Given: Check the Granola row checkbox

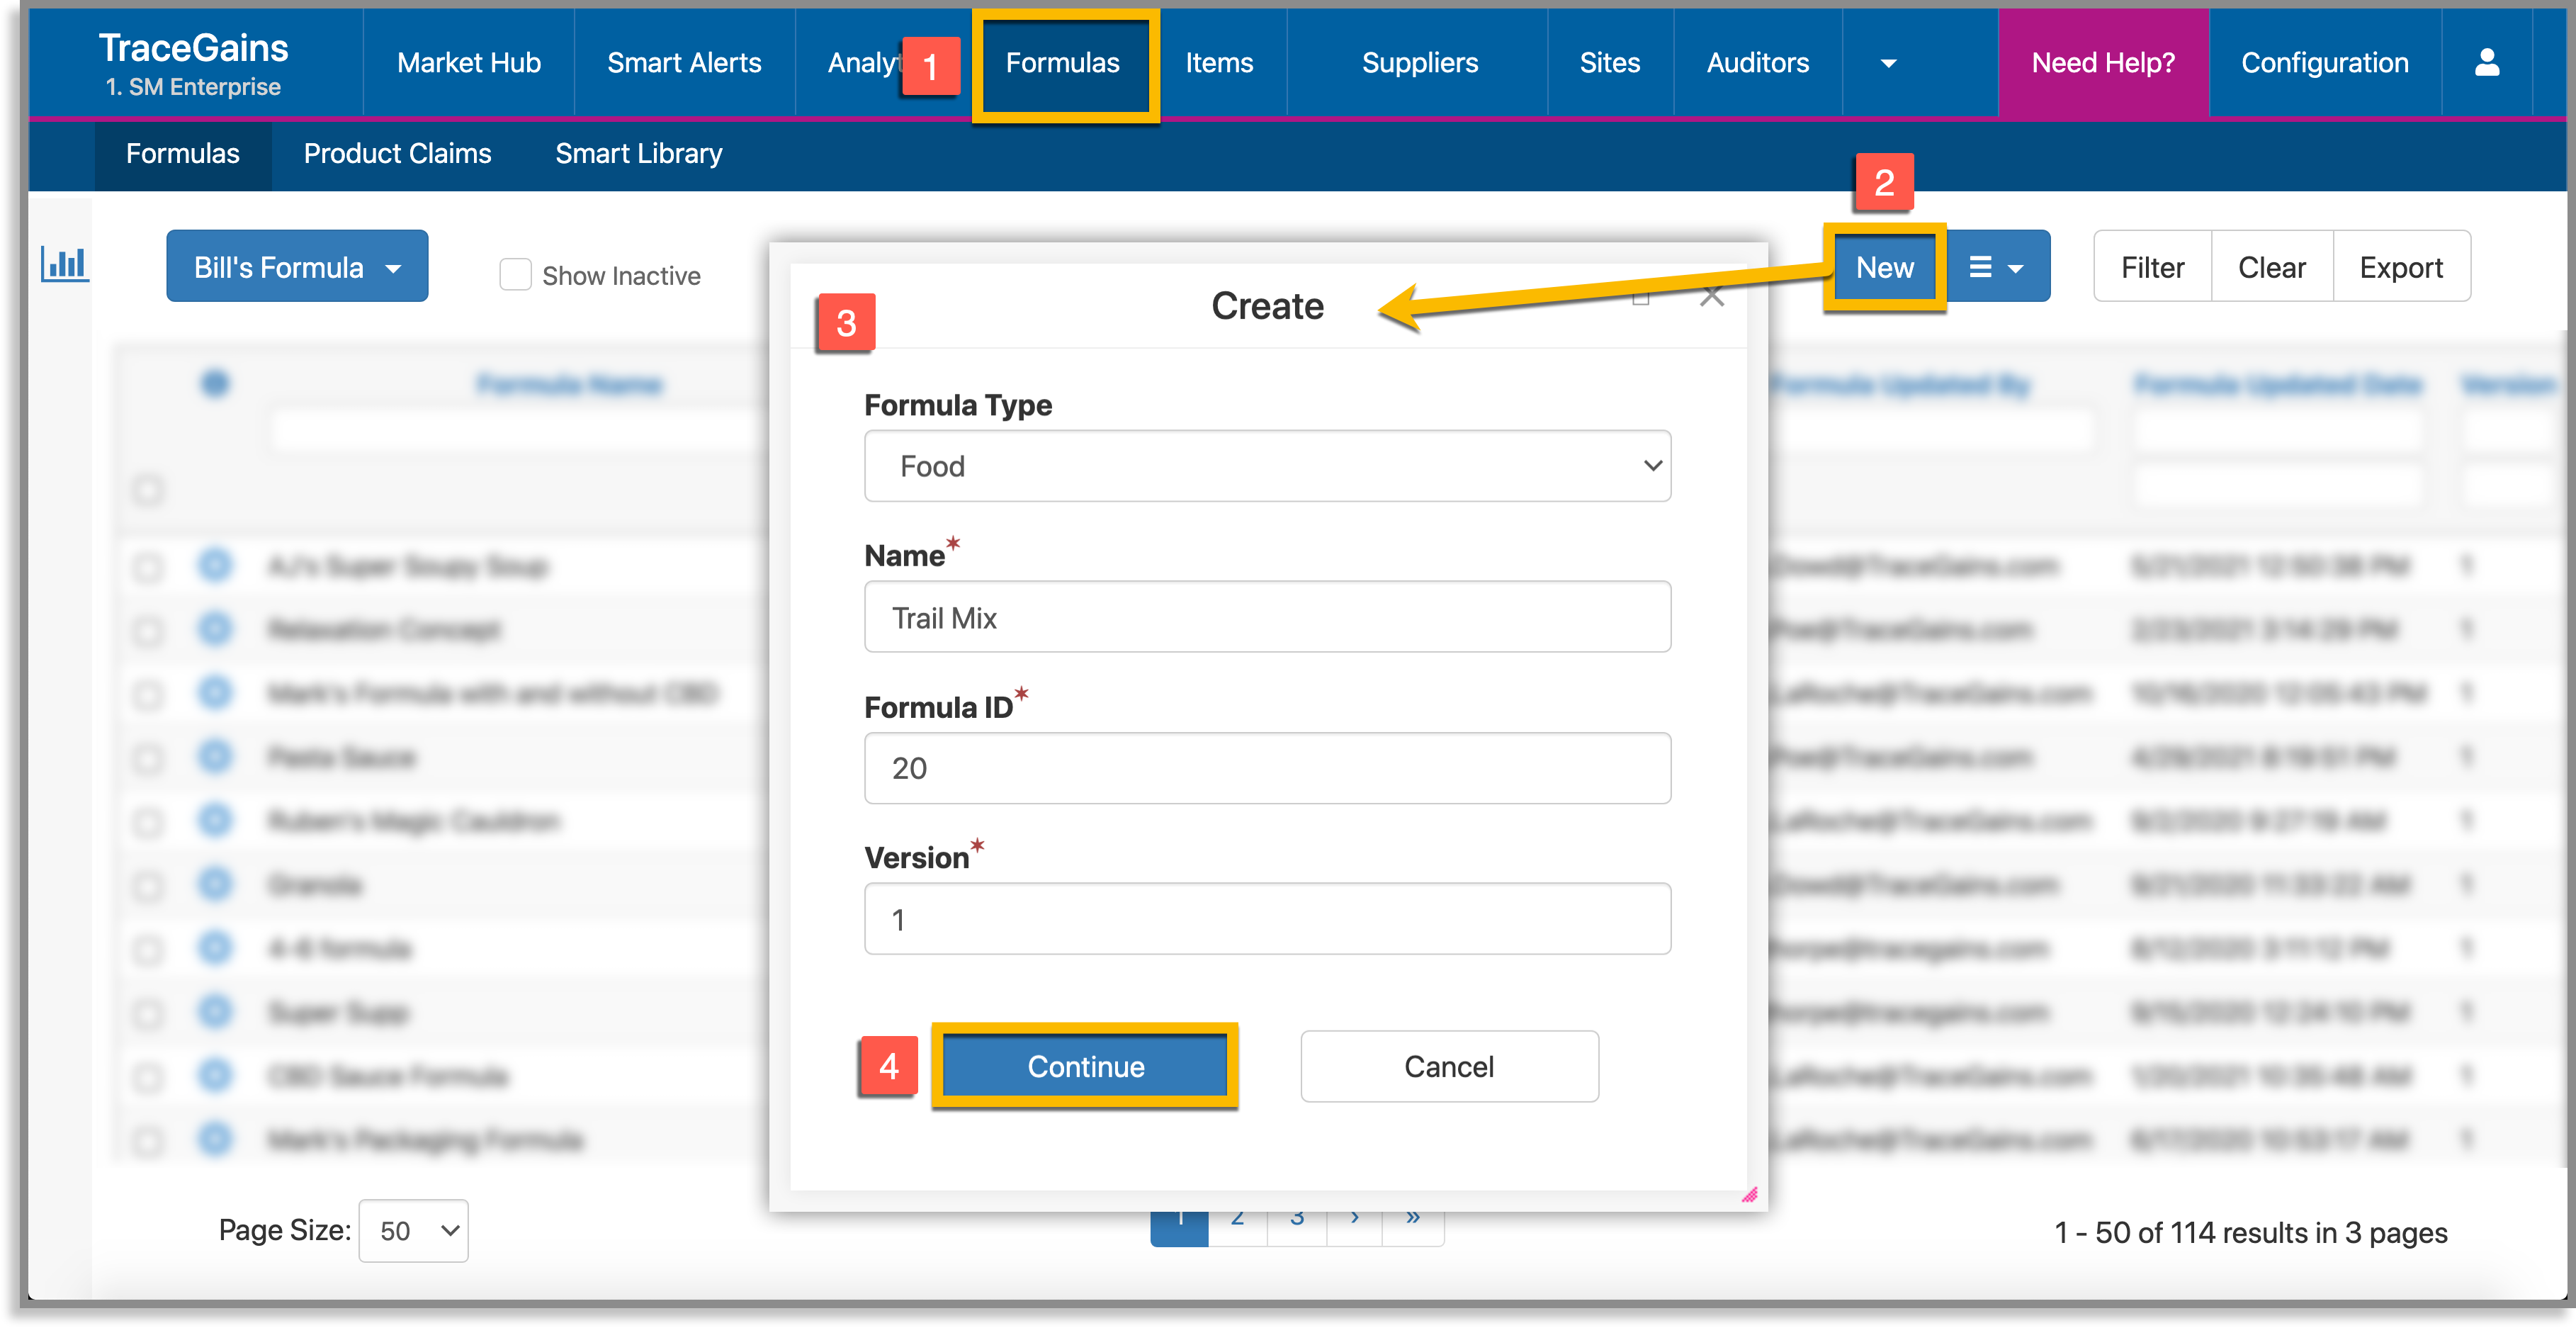Looking at the screenshot, I should [x=148, y=886].
